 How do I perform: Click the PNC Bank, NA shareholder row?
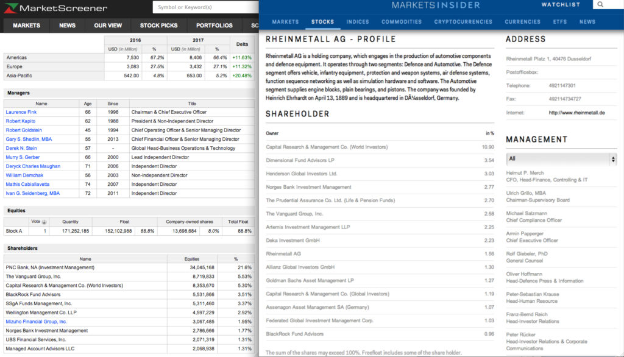pos(129,267)
